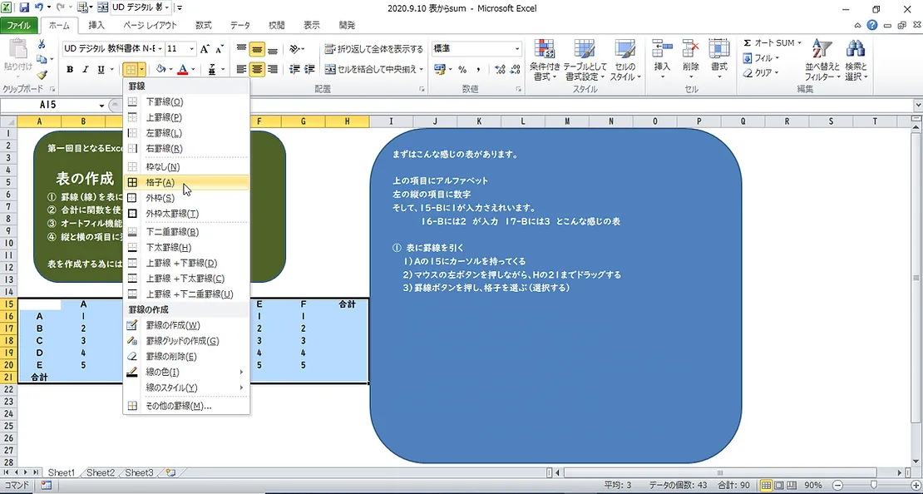Expand the number format 標準 combo box

click(x=517, y=50)
